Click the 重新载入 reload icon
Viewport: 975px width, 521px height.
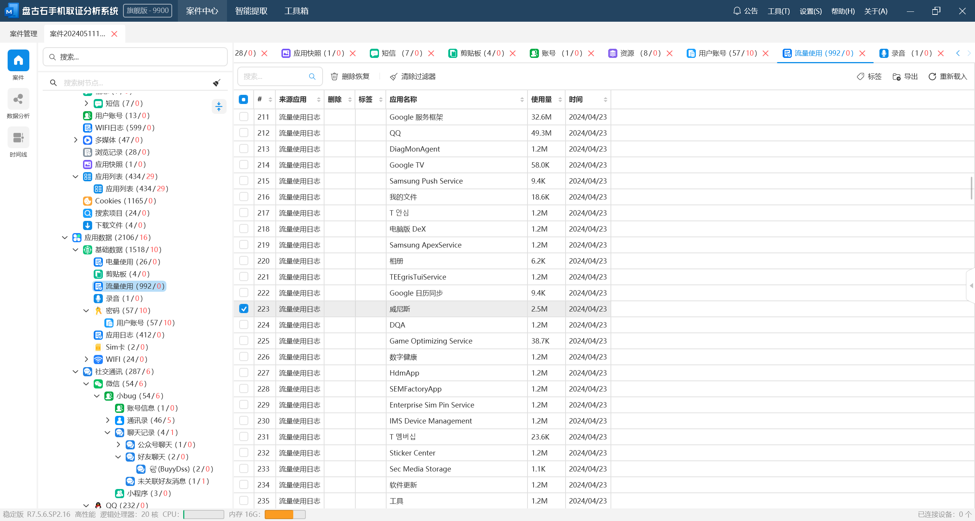[932, 77]
